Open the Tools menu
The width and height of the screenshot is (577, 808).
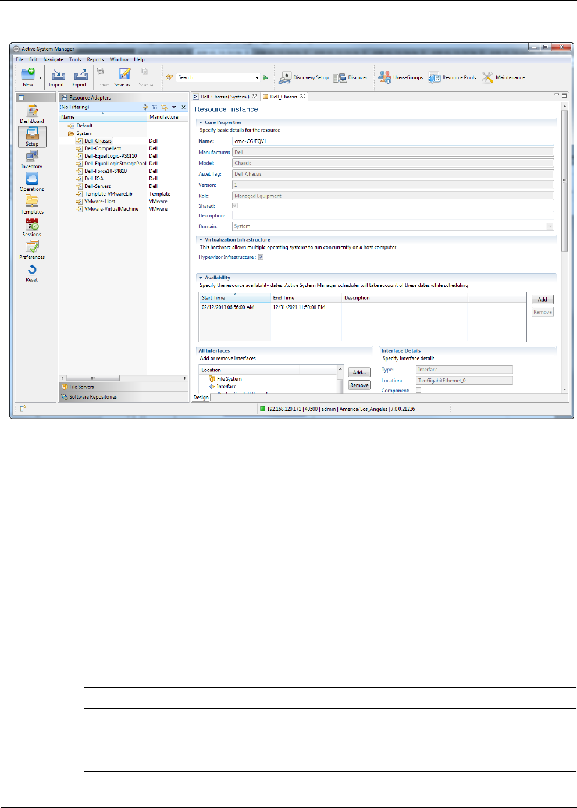pos(75,59)
